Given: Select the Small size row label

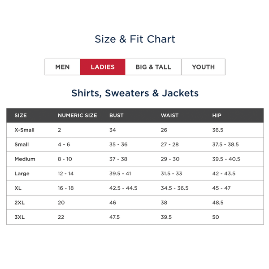Looking at the screenshot, I should pyautogui.click(x=22, y=144).
